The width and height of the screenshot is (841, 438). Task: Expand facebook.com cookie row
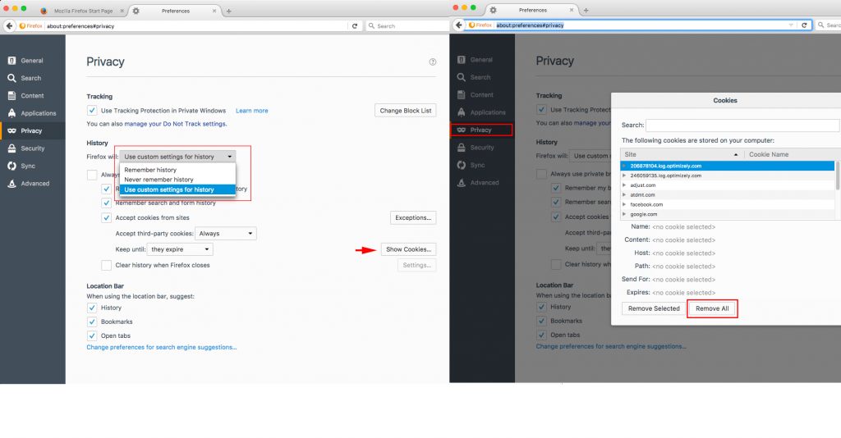coord(624,204)
